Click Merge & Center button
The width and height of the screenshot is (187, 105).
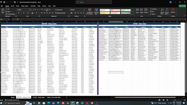click(x=60, y=13)
